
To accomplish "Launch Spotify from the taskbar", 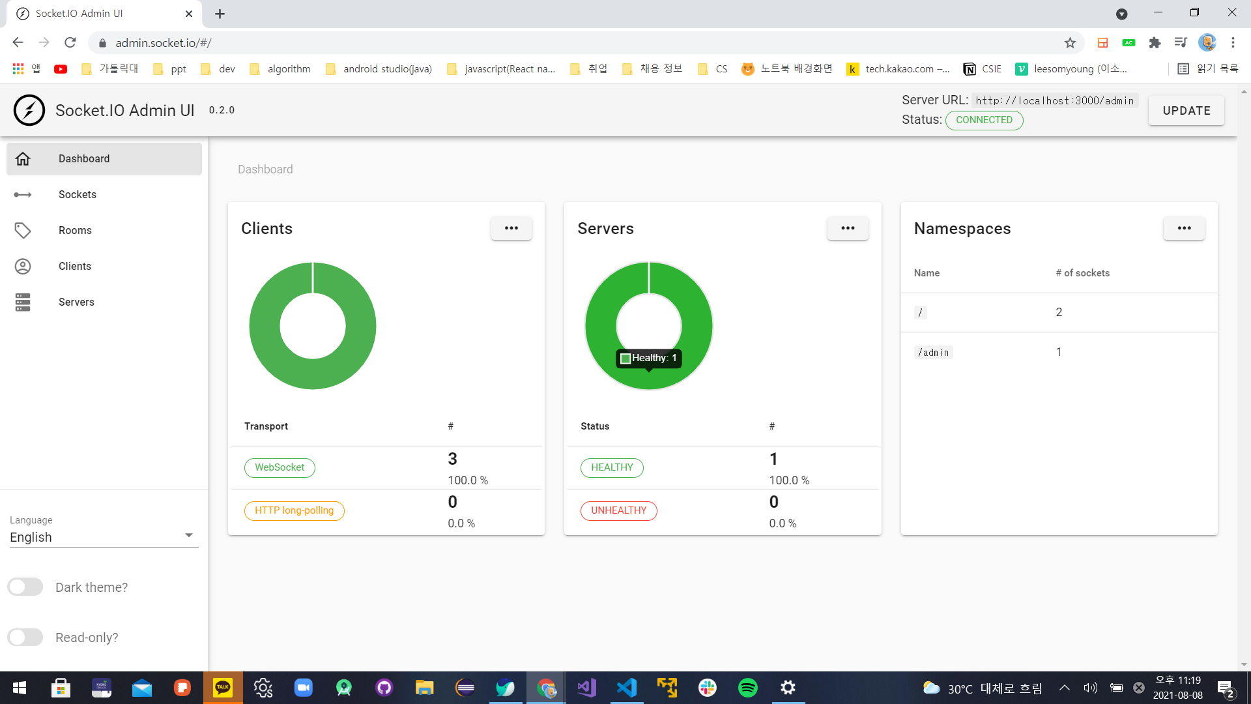I will click(x=747, y=688).
